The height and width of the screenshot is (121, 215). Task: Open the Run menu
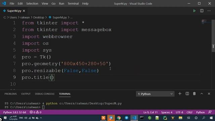coord(61,4)
